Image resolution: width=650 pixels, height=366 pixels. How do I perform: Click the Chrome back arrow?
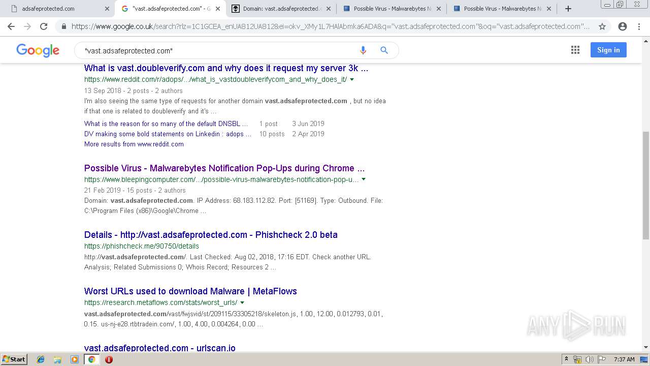[x=12, y=26]
